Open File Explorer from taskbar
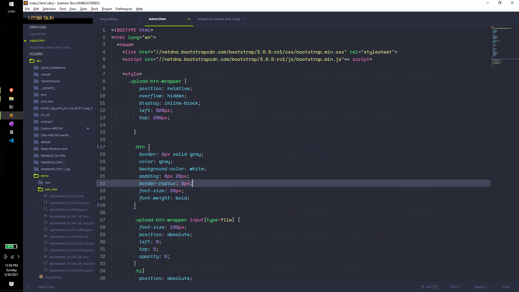519x292 pixels. click(11, 99)
